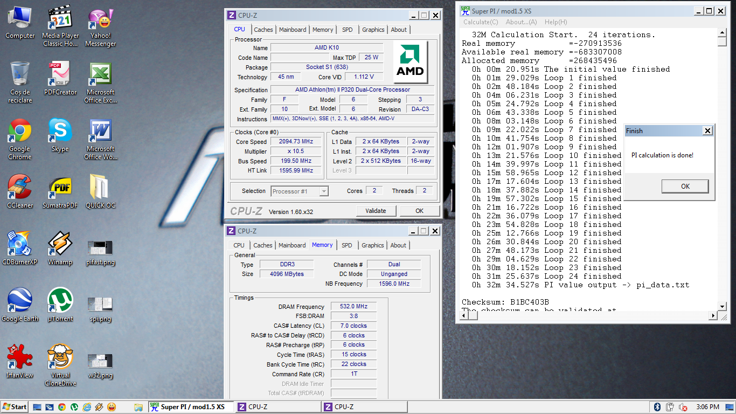Open the pifast.png image file

tap(101, 252)
